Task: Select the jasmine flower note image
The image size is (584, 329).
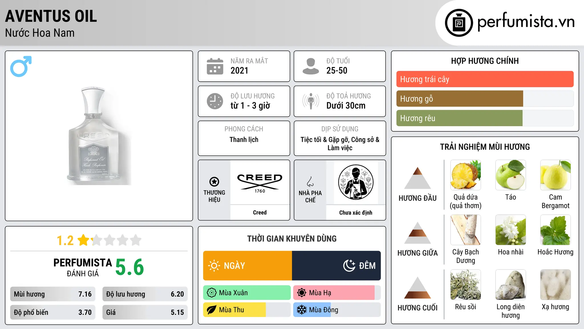Action: pos(510,230)
